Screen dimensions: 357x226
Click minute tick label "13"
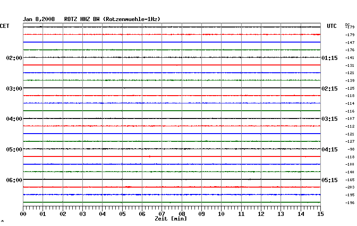[281, 214]
